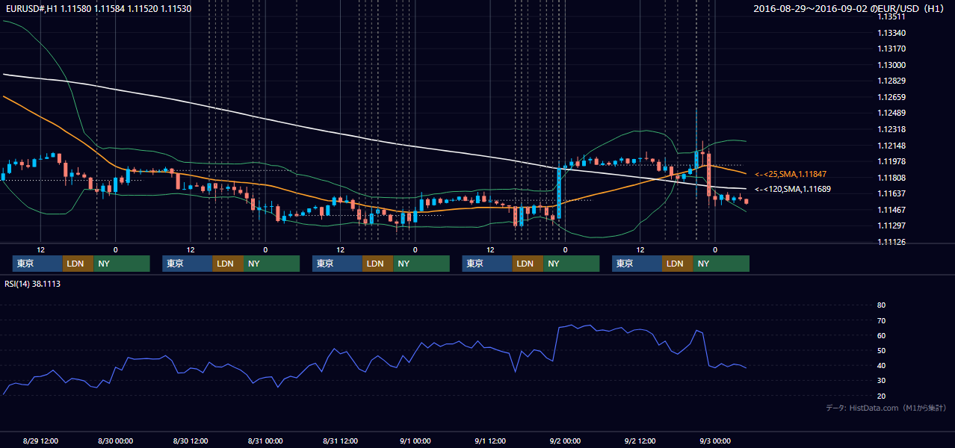Click the 1.11978 price axis value
The height and width of the screenshot is (448, 955).
pyautogui.click(x=891, y=161)
